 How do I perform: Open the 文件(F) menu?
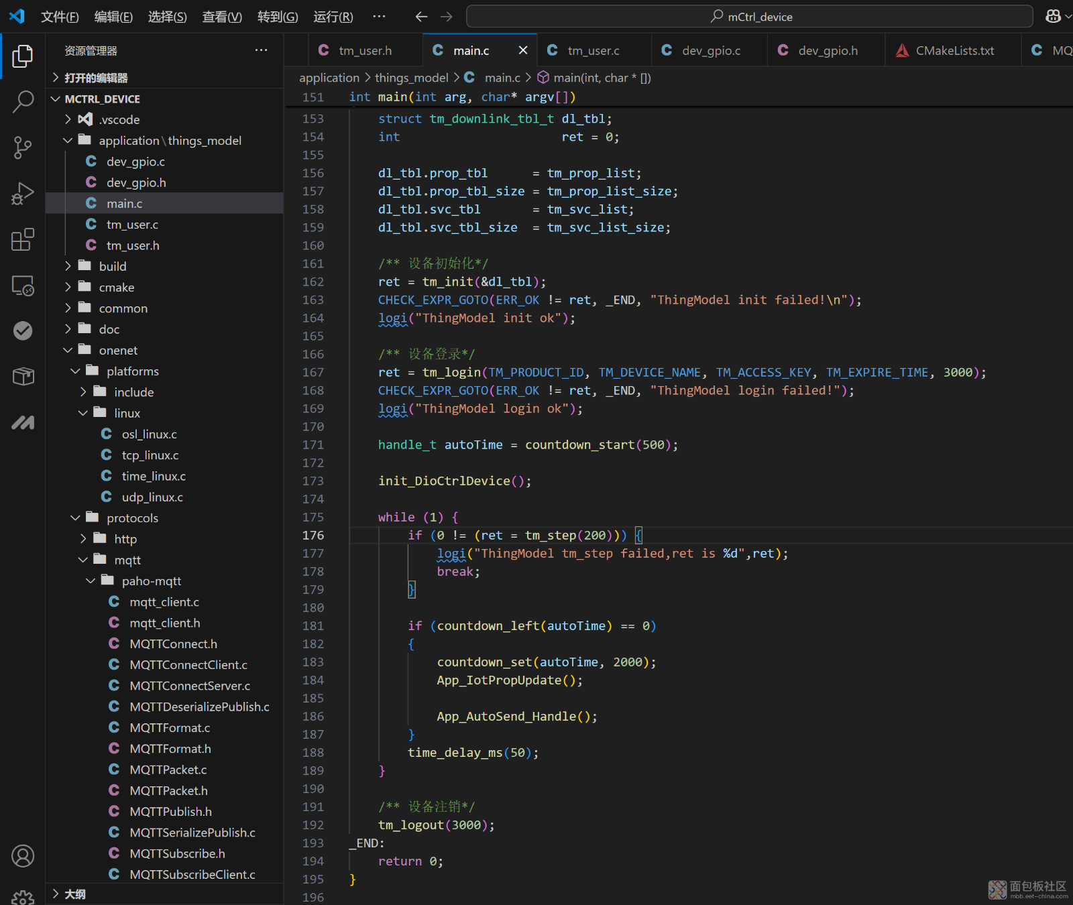pos(60,17)
